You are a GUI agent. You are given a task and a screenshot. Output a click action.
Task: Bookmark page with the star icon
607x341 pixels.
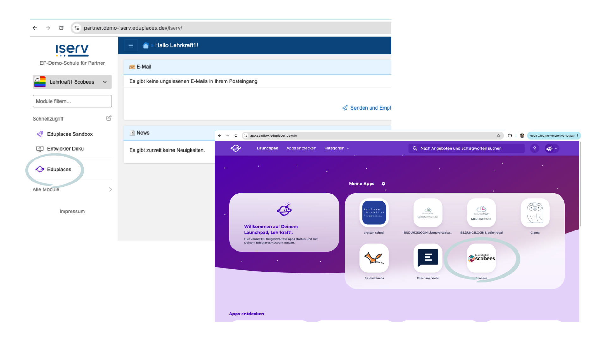[x=498, y=136]
